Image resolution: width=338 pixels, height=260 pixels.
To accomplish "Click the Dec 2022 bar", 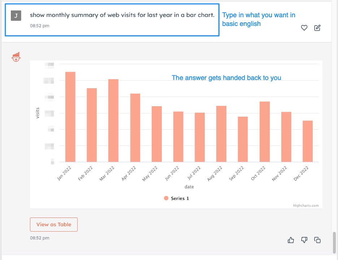I will tap(308, 141).
